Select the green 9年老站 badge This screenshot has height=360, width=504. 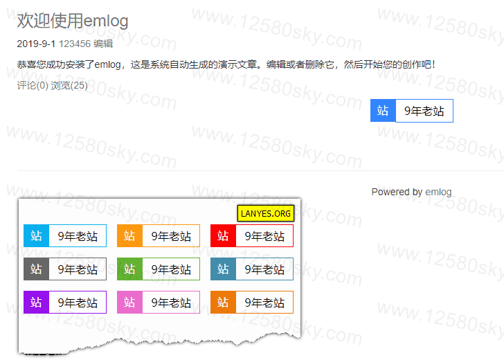159,269
